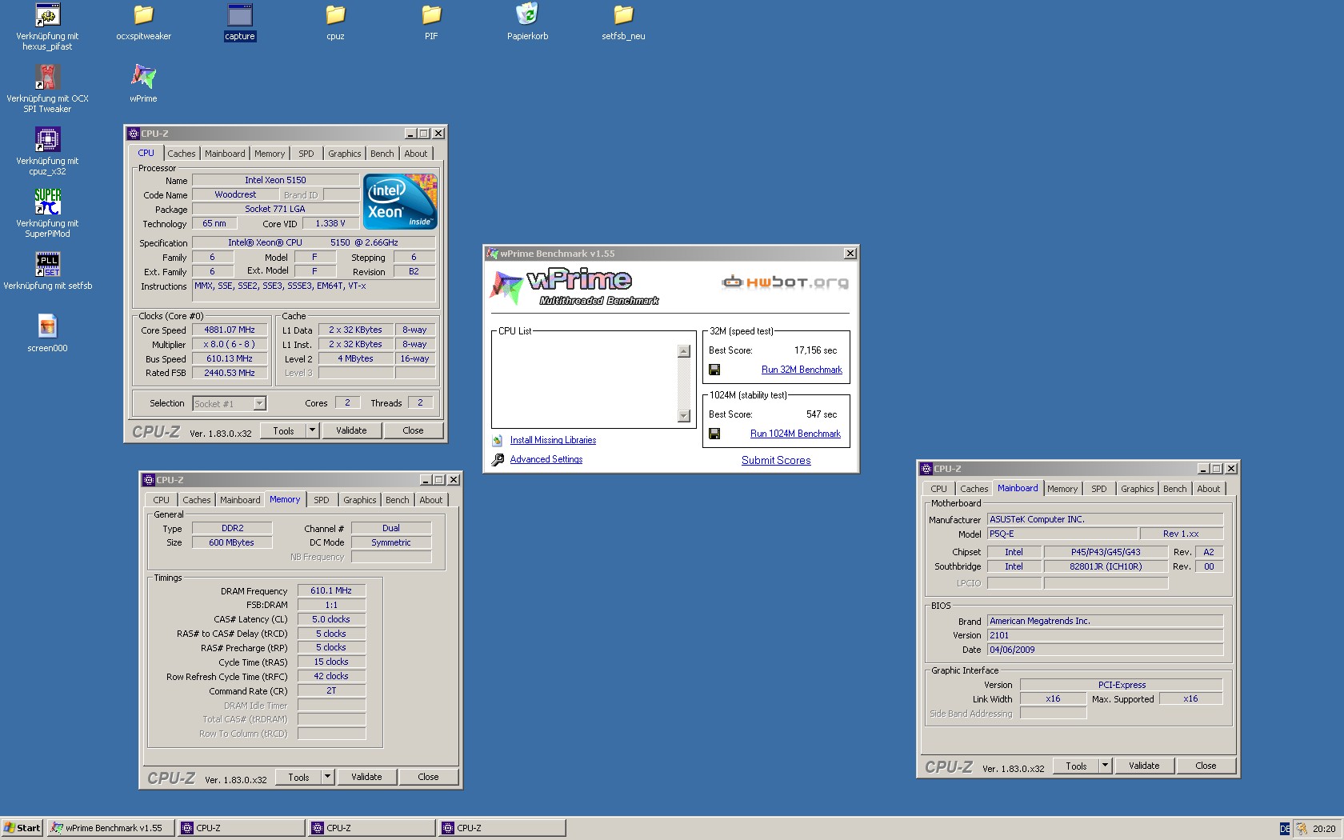1344x840 pixels.
Task: Open SPD tab in Memory CPU-Z window
Action: (322, 500)
